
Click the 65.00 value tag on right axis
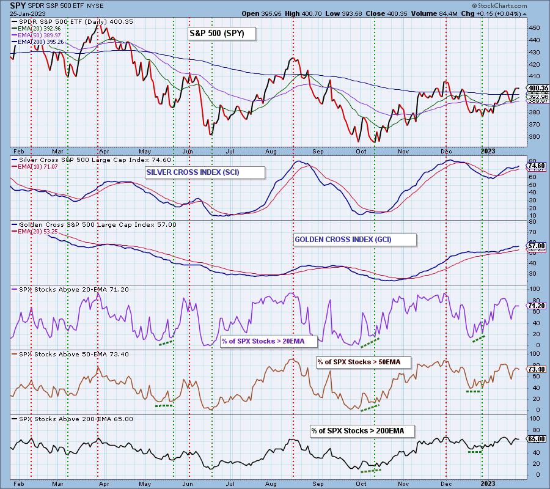(x=537, y=439)
